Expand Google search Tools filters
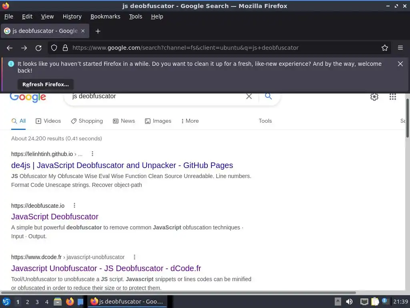 pyautogui.click(x=265, y=121)
